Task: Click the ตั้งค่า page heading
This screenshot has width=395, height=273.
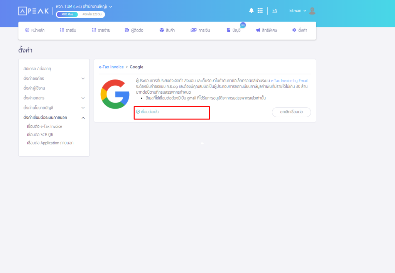Action: 25,50
